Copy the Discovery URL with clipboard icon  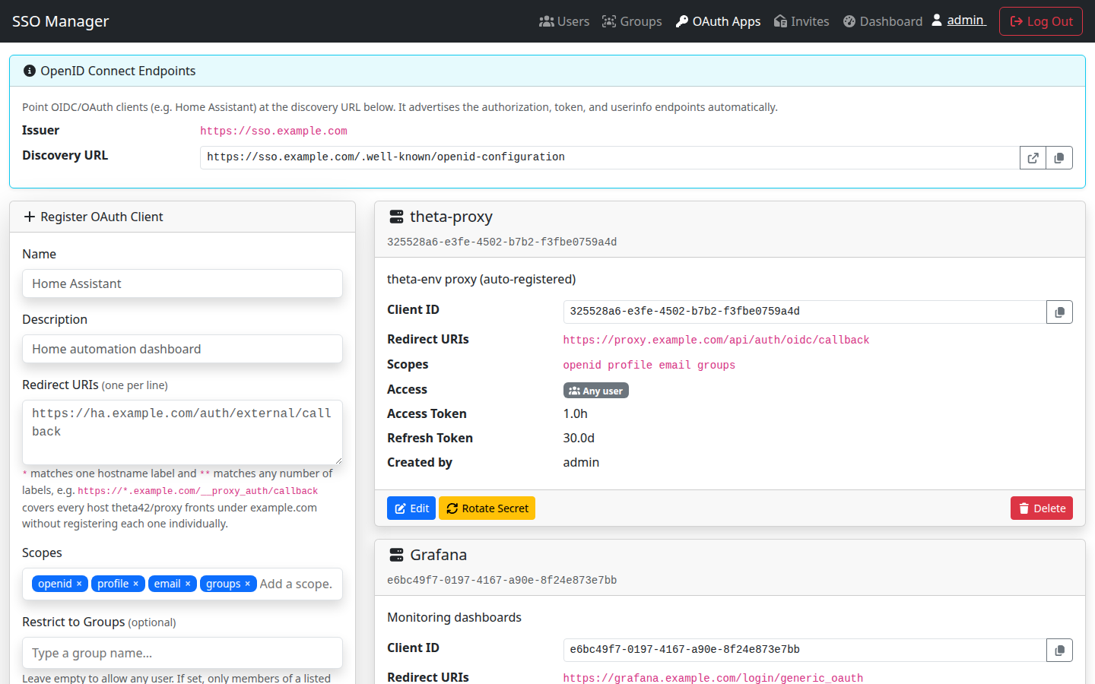[x=1059, y=158]
